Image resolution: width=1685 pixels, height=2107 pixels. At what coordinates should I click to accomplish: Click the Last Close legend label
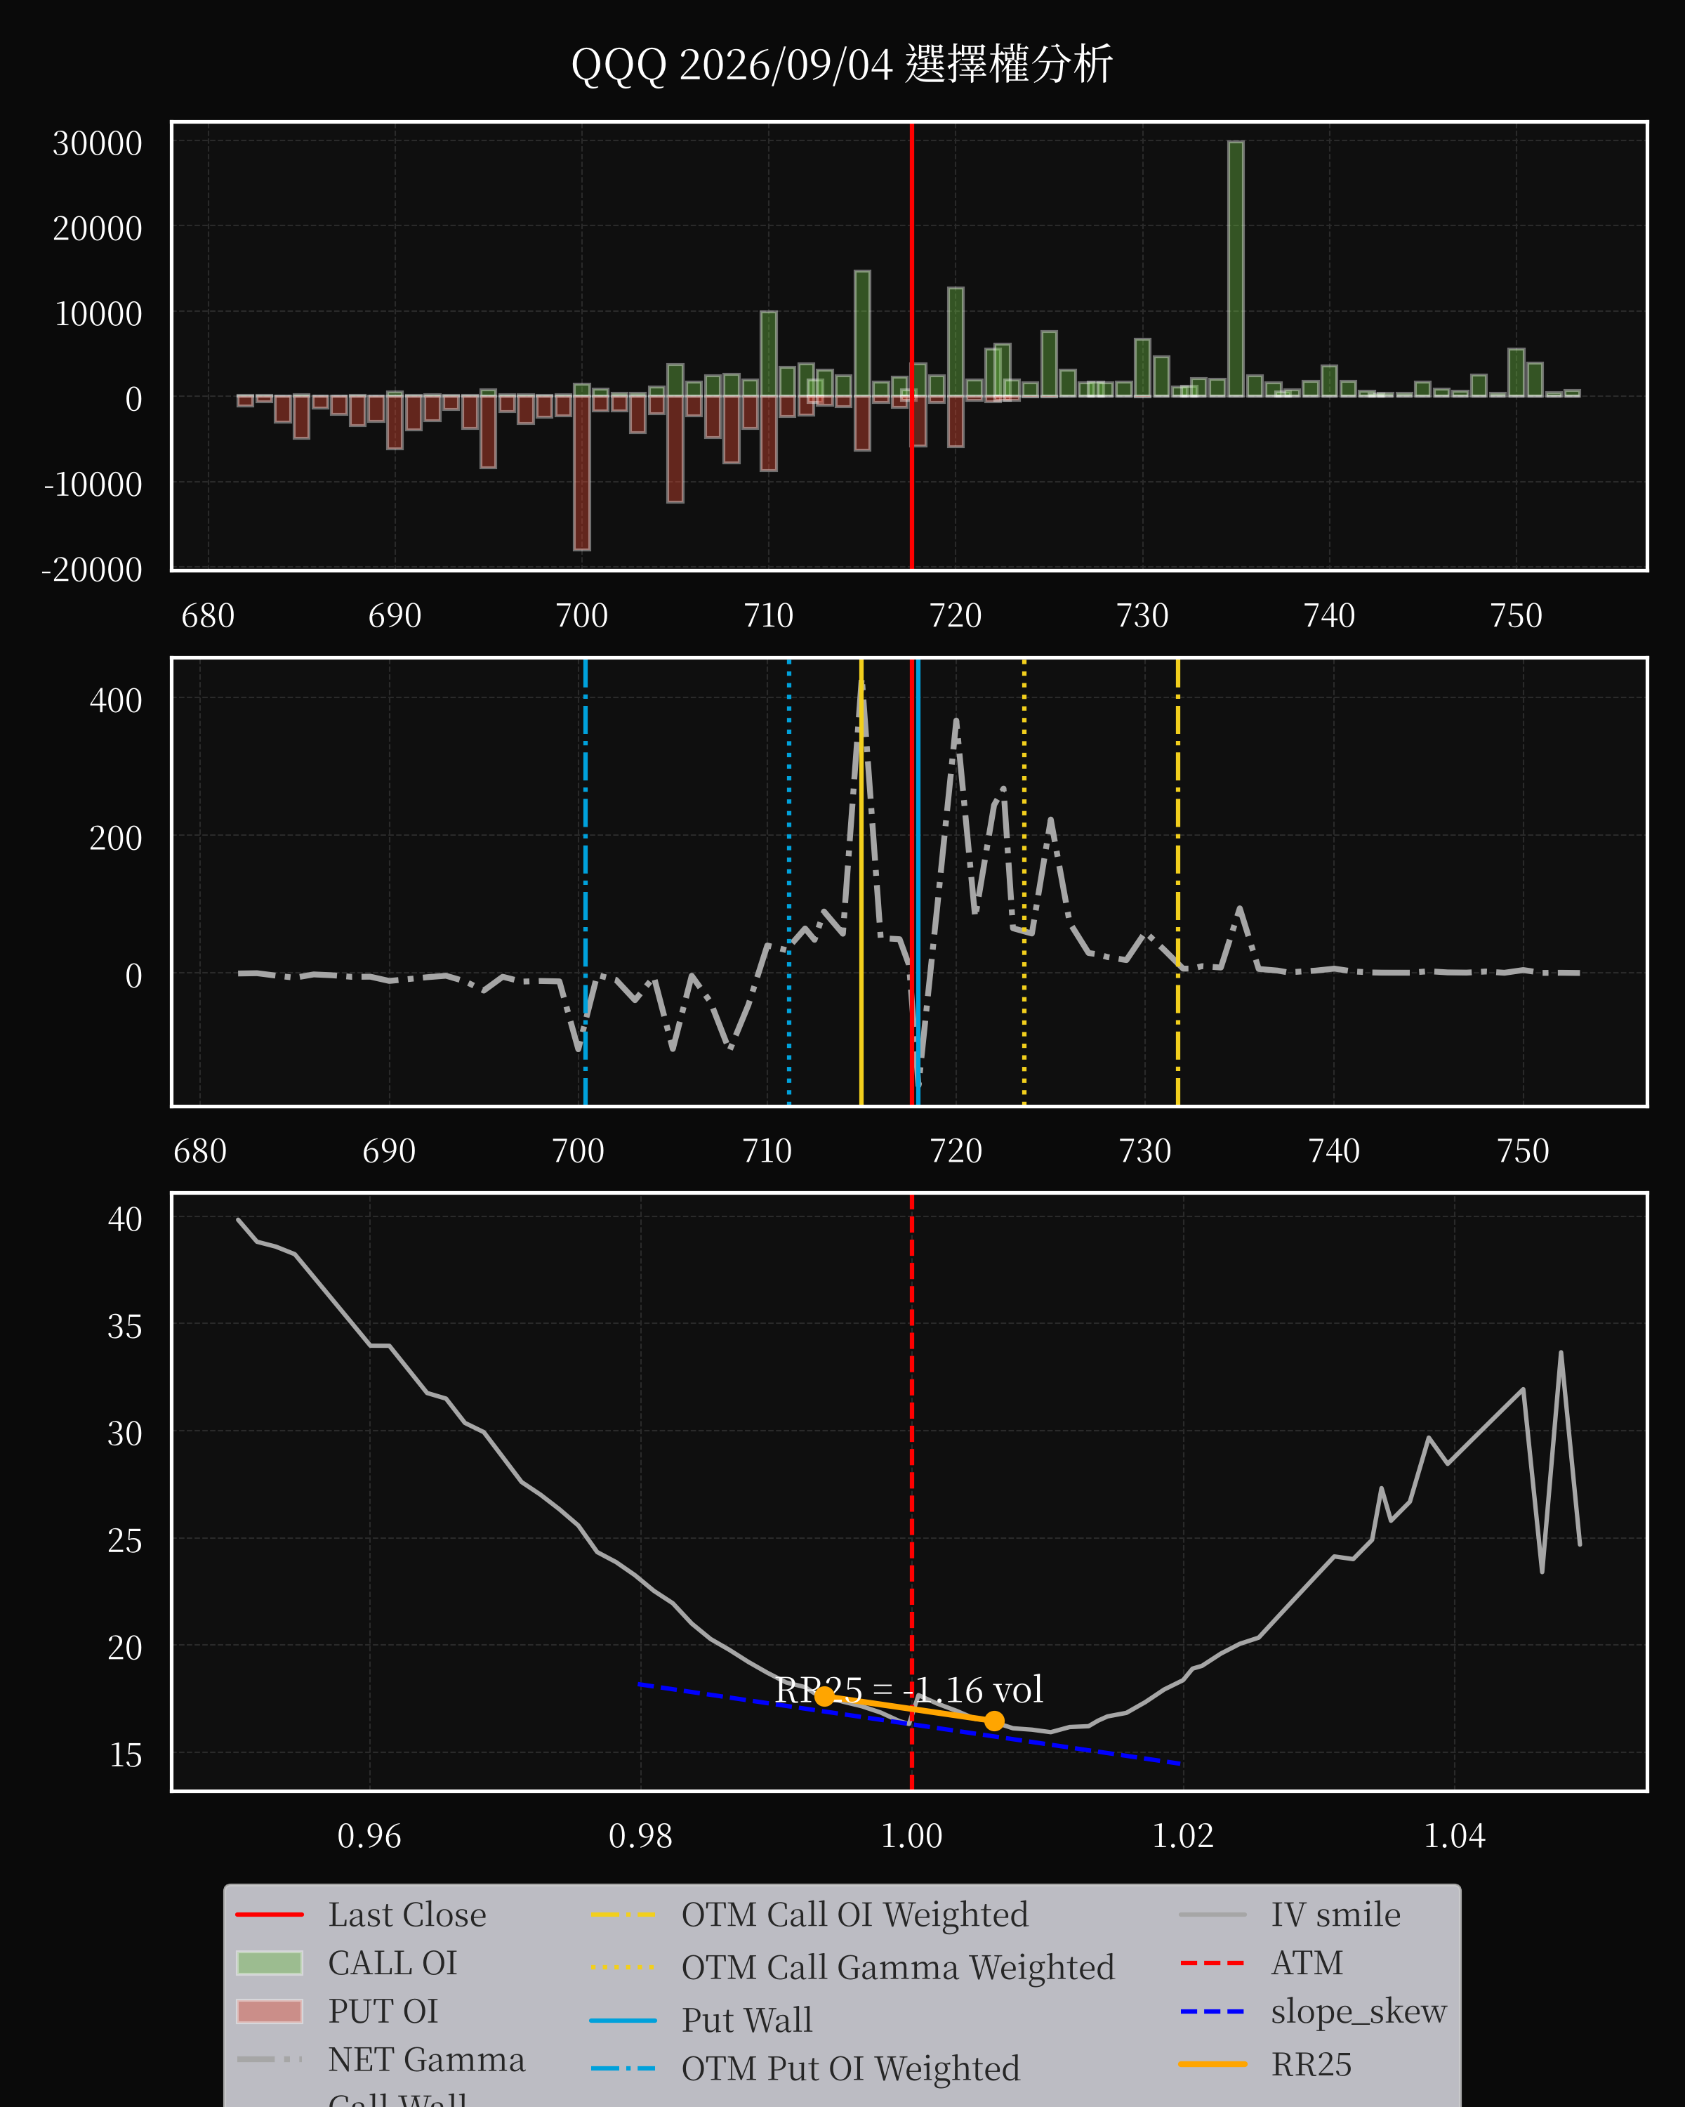coord(407,1915)
